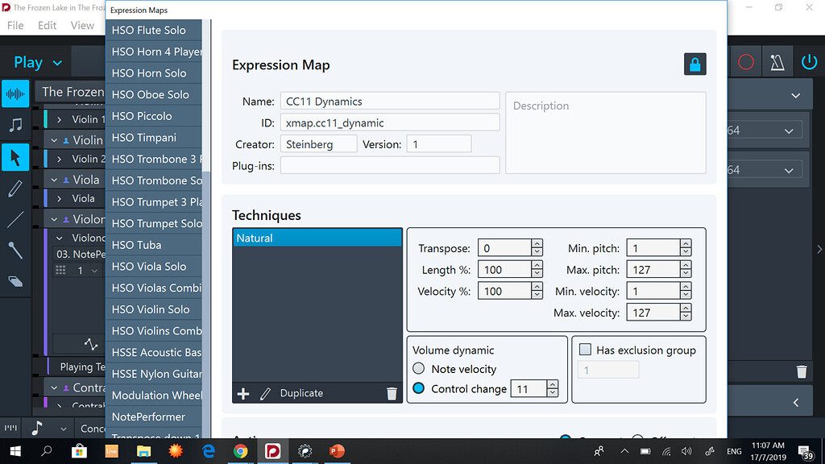
Task: Expand the Violin 1 track
Action: pos(60,118)
